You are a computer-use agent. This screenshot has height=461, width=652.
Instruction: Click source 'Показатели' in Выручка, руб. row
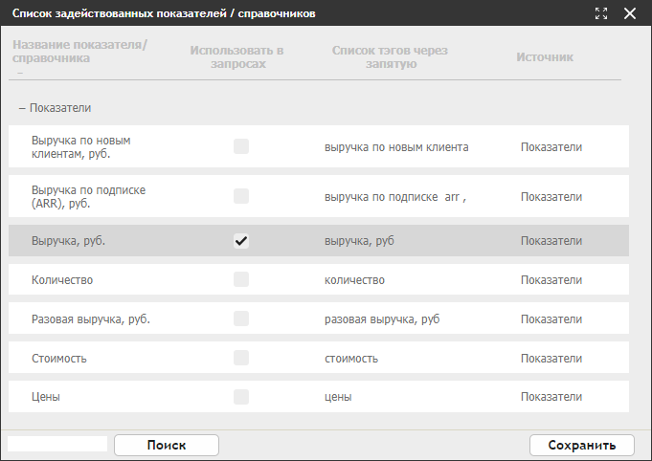551,241
